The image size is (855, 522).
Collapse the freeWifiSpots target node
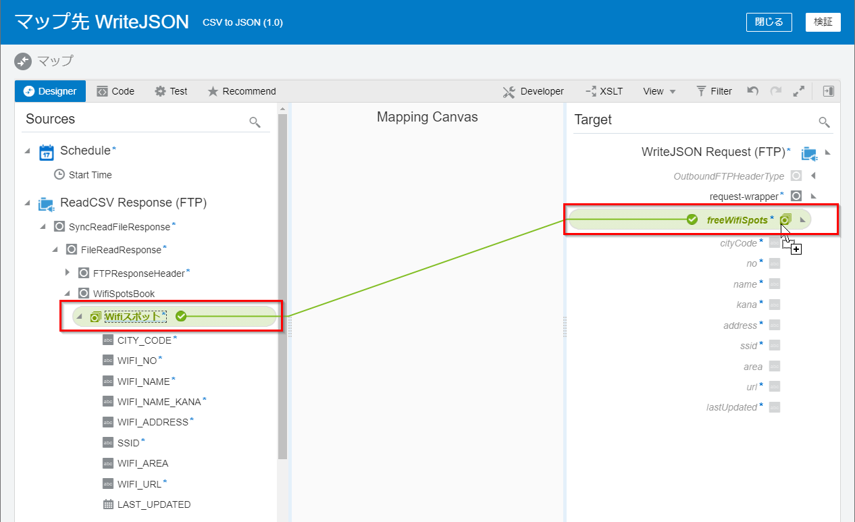(802, 220)
